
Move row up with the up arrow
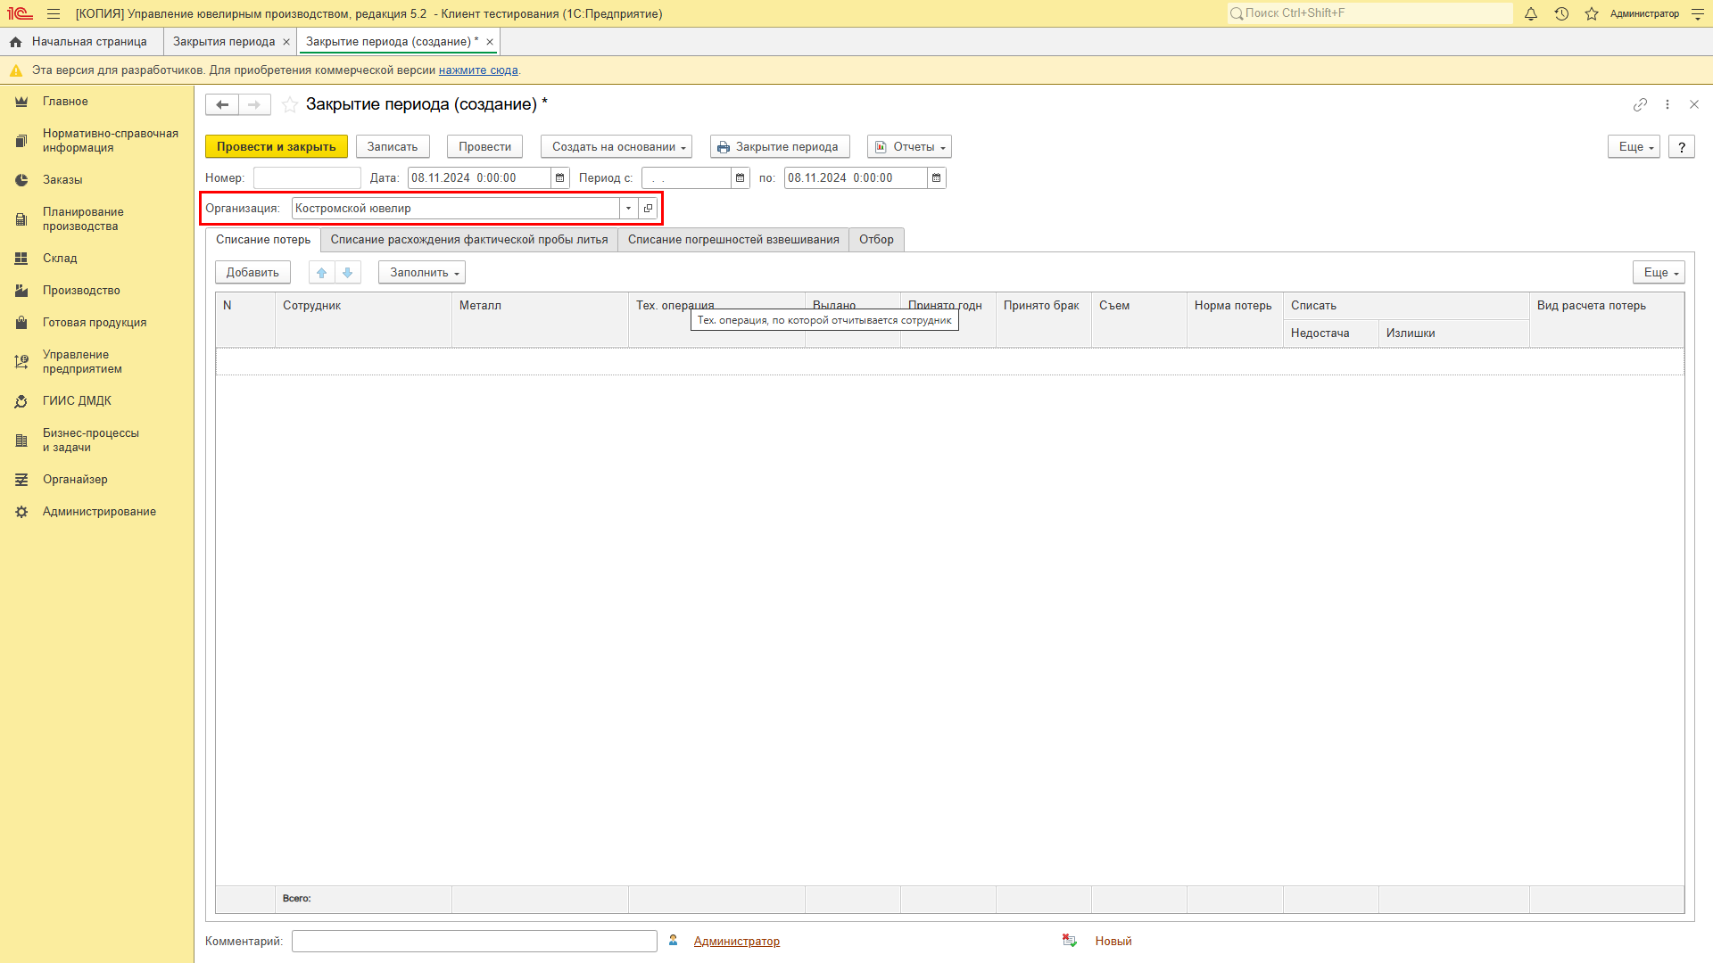tap(322, 273)
